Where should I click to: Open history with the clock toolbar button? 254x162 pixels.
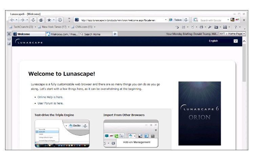(x=60, y=20)
